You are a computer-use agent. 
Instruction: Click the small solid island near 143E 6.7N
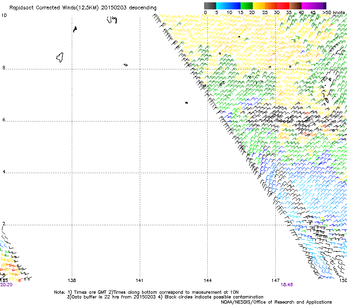[187, 103]
